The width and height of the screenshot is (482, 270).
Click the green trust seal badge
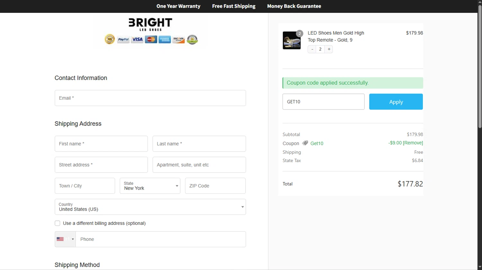pos(192,39)
